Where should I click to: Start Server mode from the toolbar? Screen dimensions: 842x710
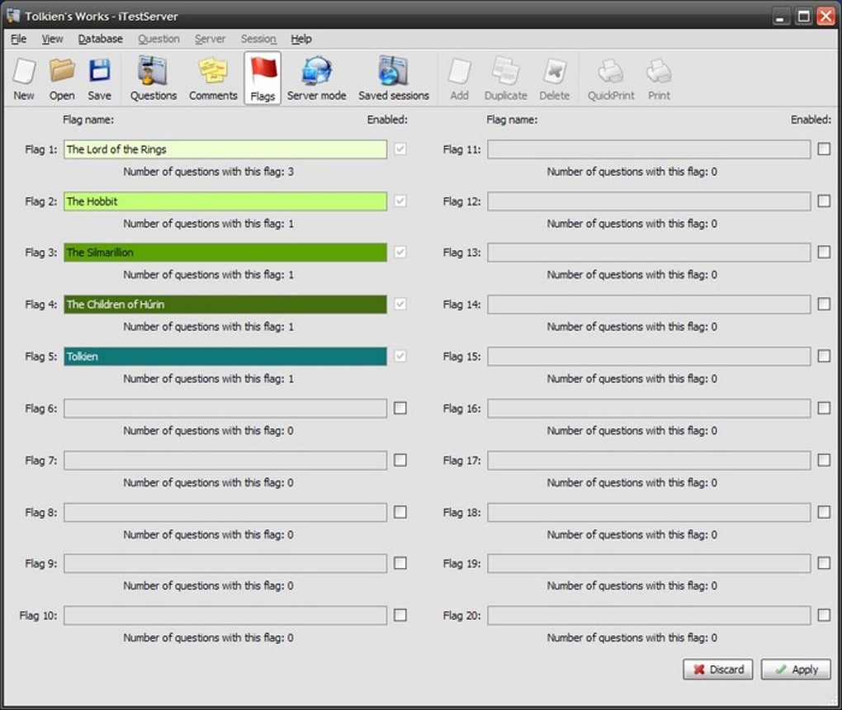click(x=316, y=78)
